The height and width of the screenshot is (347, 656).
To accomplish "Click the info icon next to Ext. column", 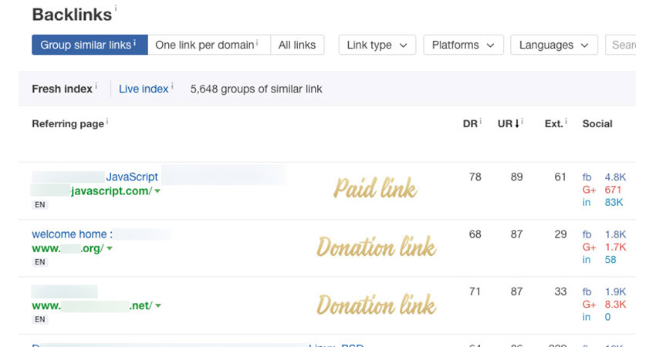I will 566,121.
